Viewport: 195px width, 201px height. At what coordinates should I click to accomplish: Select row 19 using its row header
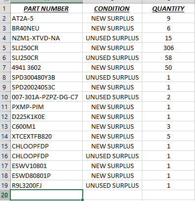(5, 185)
